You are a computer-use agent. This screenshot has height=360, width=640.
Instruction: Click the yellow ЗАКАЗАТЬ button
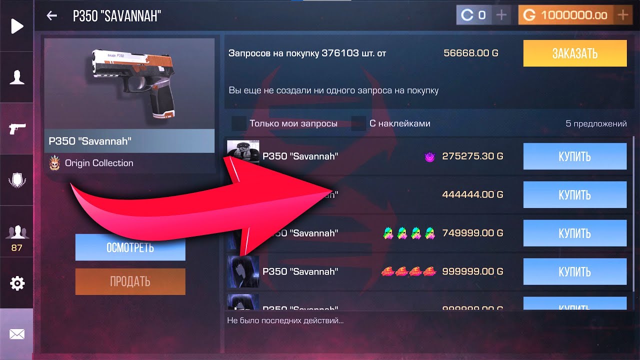pyautogui.click(x=575, y=53)
